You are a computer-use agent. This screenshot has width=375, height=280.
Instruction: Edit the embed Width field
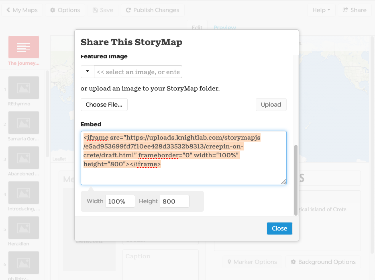tap(120, 201)
